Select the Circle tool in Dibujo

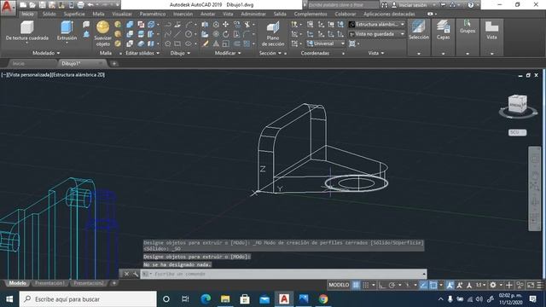point(189,34)
